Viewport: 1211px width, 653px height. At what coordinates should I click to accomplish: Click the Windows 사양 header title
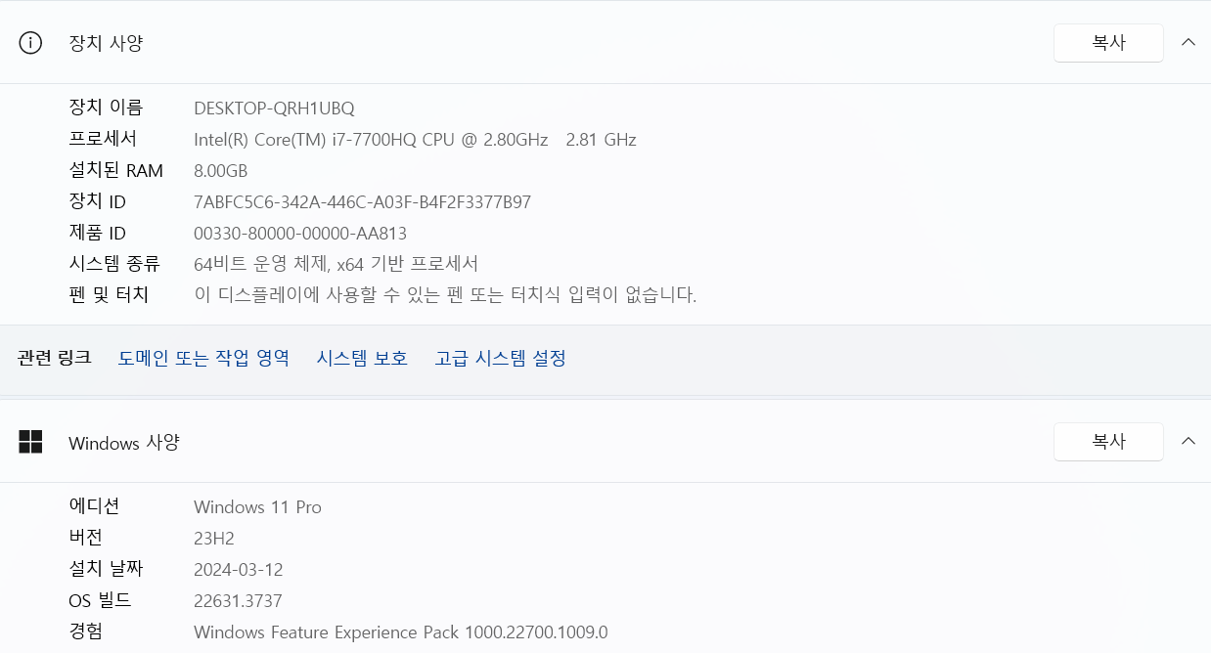coord(124,443)
